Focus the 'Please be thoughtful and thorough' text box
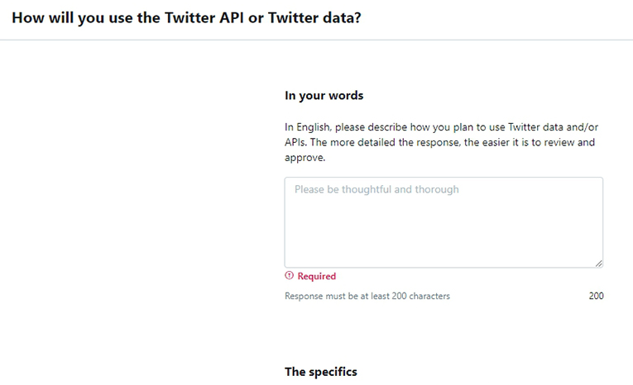The image size is (633, 385). click(x=444, y=222)
